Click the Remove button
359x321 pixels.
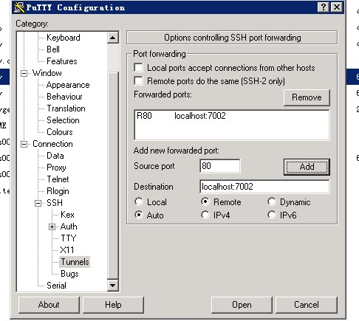pyautogui.click(x=307, y=97)
